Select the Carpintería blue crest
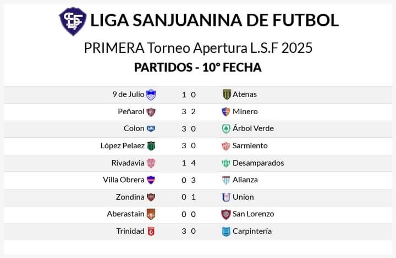Screen dimensions: 396x258 (226, 232)
